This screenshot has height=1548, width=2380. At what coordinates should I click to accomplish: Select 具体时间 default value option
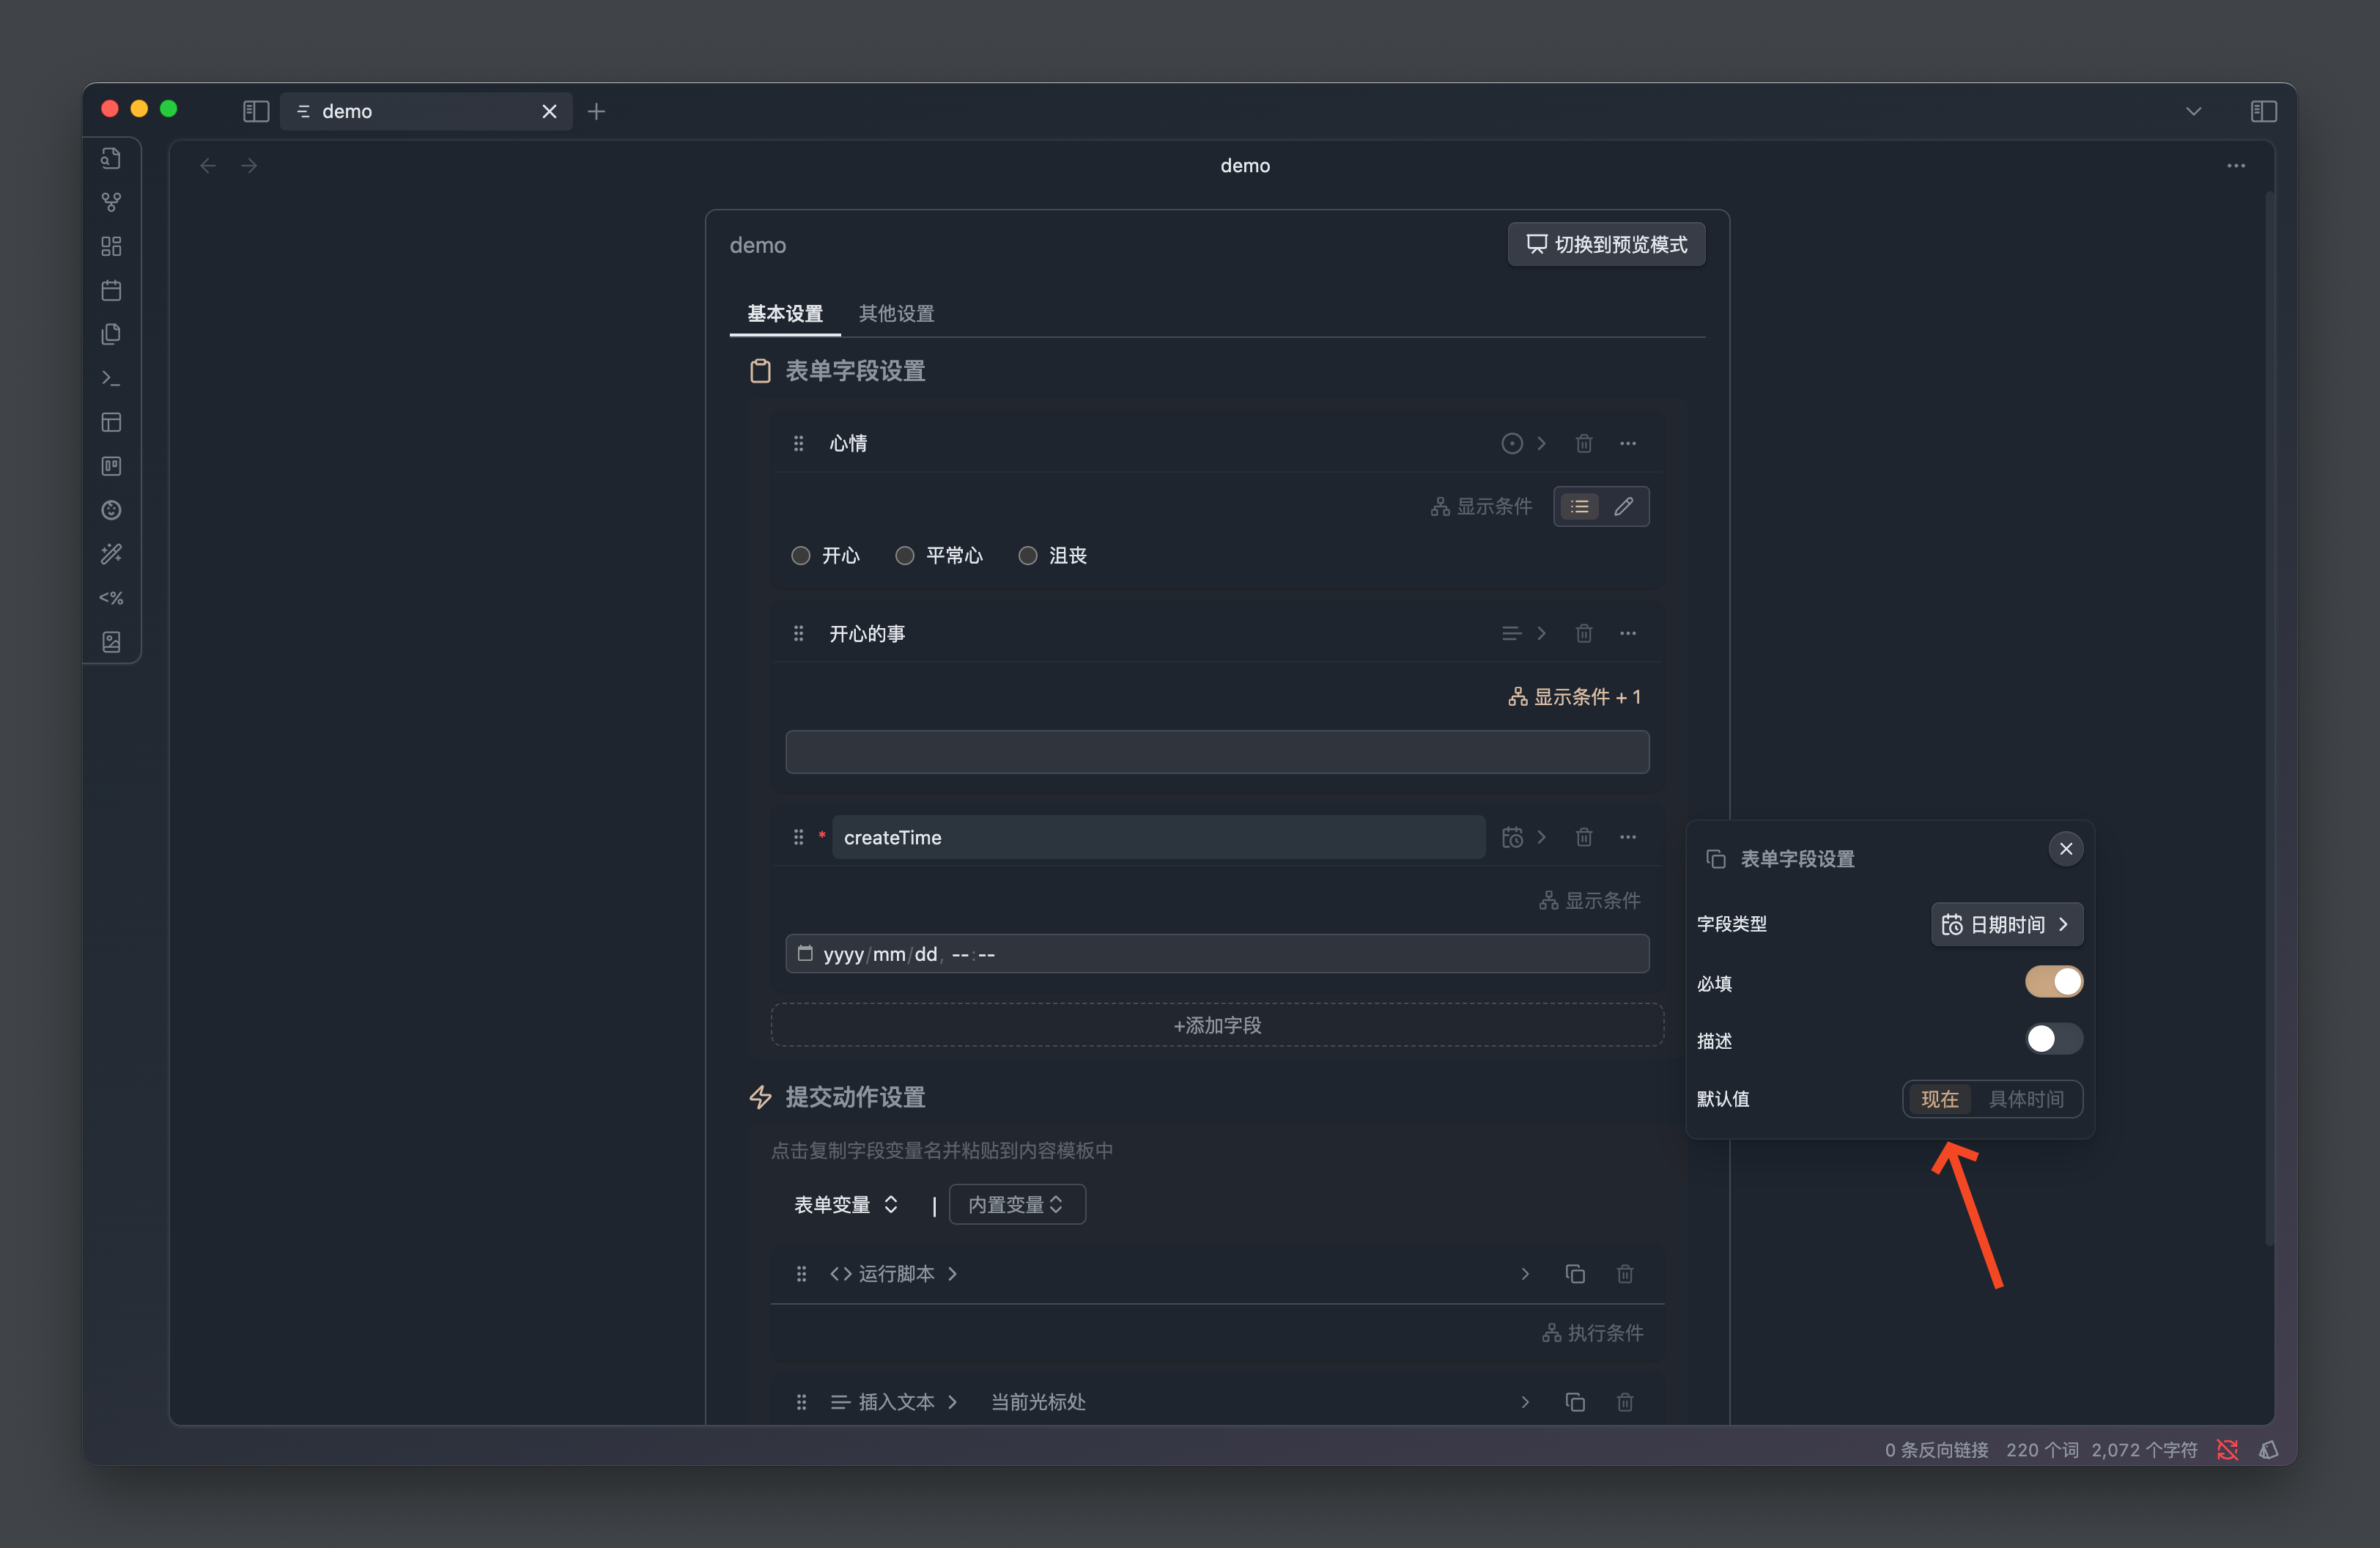(x=2026, y=1099)
